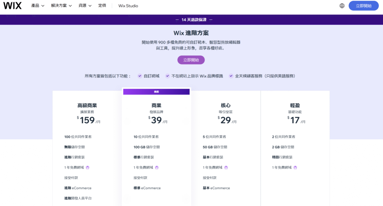Viewport: 383px width, 206px height.
Task: Open the language globe selector
Action: (x=342, y=6)
